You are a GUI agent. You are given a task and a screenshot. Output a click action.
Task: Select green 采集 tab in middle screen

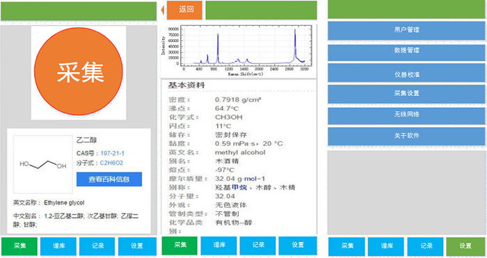click(179, 245)
